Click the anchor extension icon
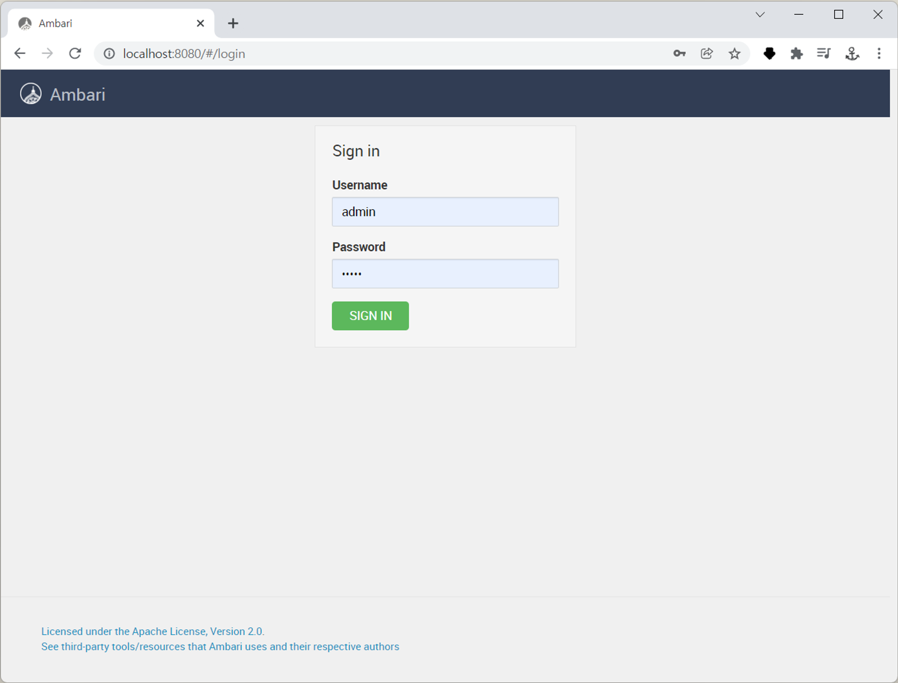 tap(852, 54)
